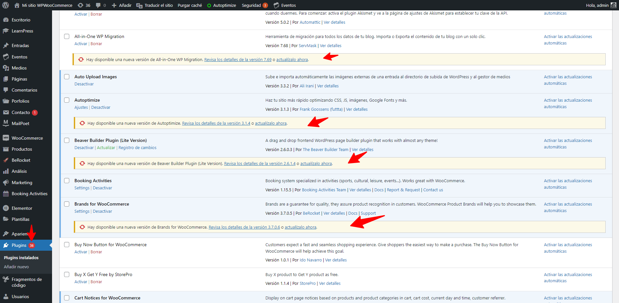Viewport: 619px width, 303px height.
Task: Click the Entradas pushpin icon
Action: pyautogui.click(x=6, y=45)
